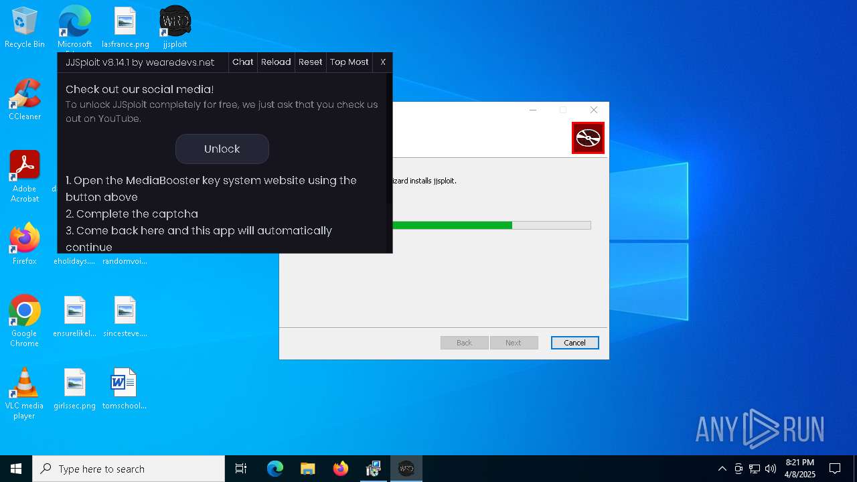Click the JJSploit panel scrollbar

coord(389,139)
